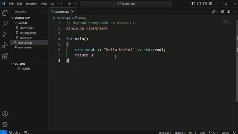Click the remote window indicator in the status bar
Image resolution: width=238 pixels, height=134 pixels.
pos(3,132)
